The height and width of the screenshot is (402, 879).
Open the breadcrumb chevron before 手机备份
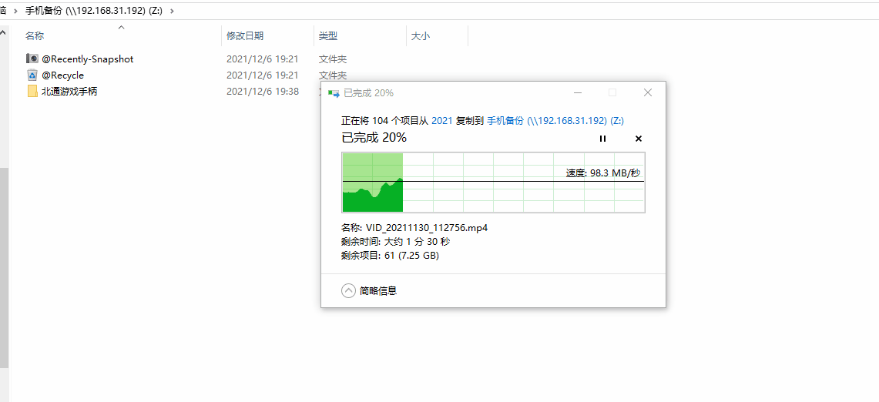click(x=15, y=11)
